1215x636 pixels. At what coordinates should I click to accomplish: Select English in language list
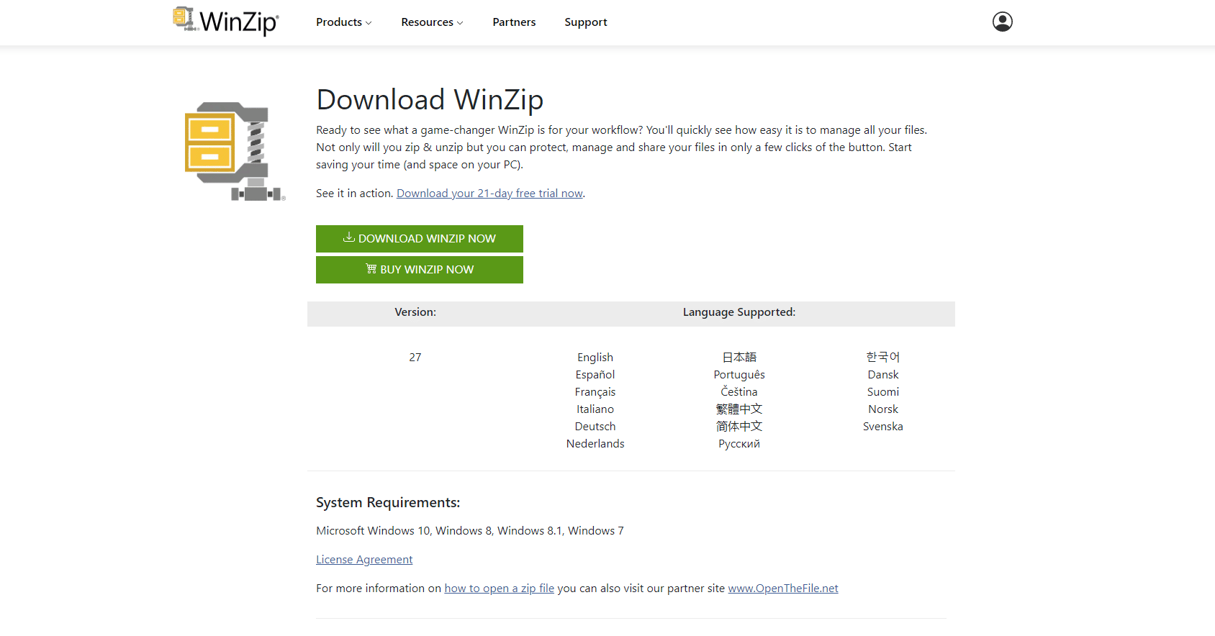point(595,358)
